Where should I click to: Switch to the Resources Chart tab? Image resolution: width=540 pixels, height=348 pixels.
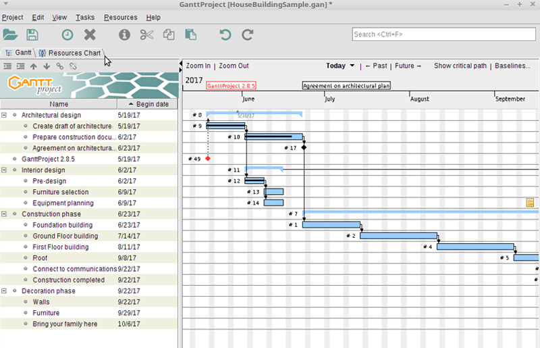(x=70, y=53)
